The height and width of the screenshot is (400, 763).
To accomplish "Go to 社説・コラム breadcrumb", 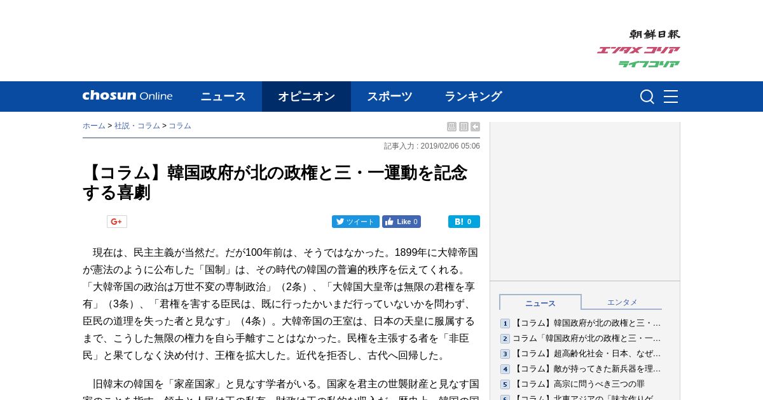I will pyautogui.click(x=137, y=126).
